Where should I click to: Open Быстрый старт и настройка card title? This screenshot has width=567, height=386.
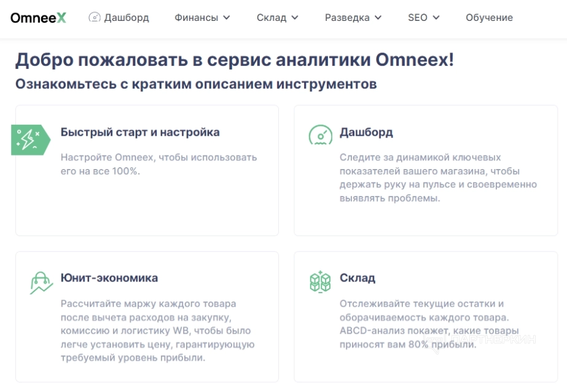[140, 132]
